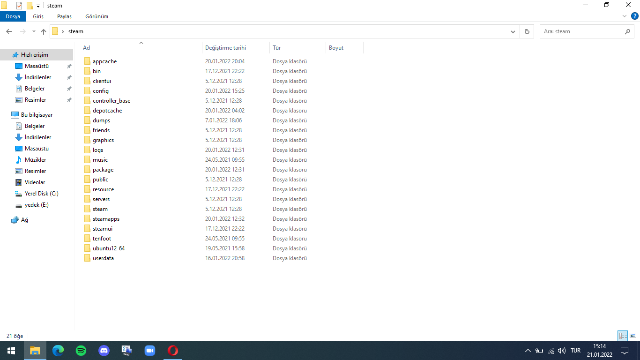This screenshot has height=360, width=640.
Task: Click the Refresh button in address bar
Action: tap(527, 31)
